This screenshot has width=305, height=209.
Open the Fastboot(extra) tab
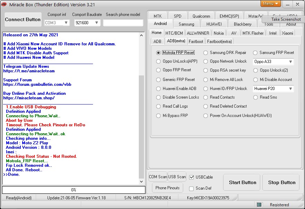tap(219, 41)
